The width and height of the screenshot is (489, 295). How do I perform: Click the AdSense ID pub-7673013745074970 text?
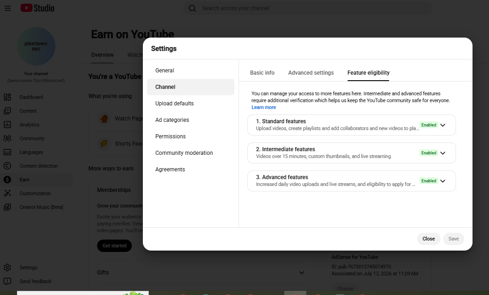(x=361, y=267)
